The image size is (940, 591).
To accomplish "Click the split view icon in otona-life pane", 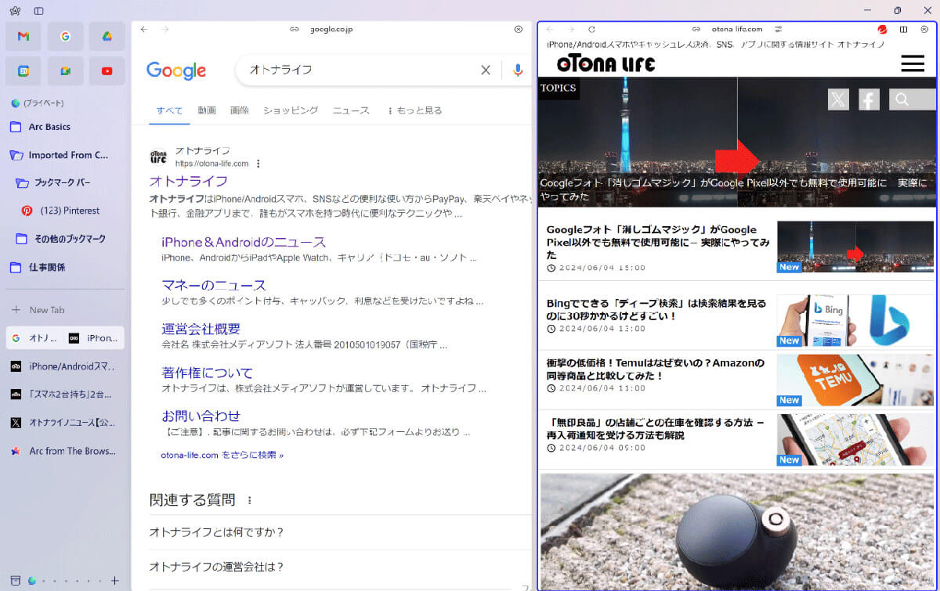I will point(903,29).
